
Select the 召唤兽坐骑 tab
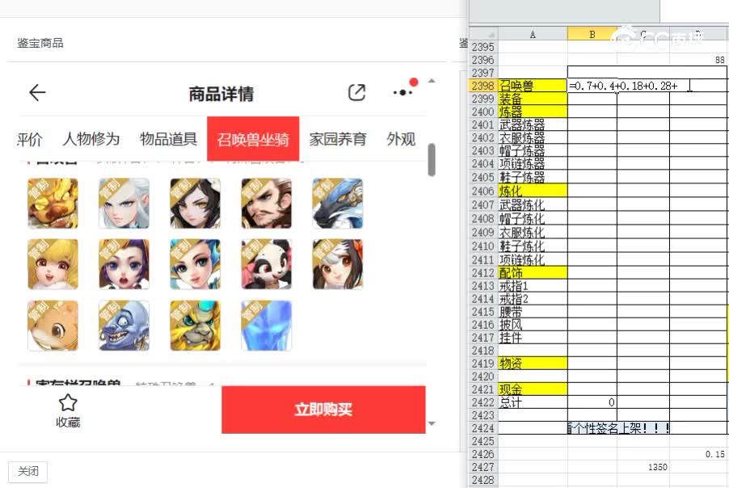253,138
